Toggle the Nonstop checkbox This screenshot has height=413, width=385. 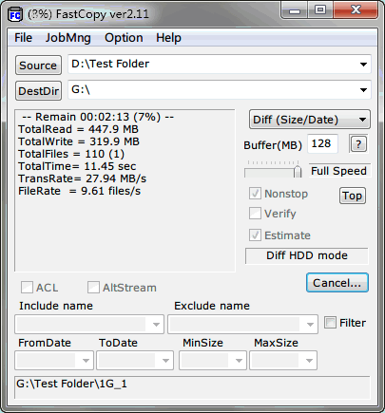pos(255,194)
